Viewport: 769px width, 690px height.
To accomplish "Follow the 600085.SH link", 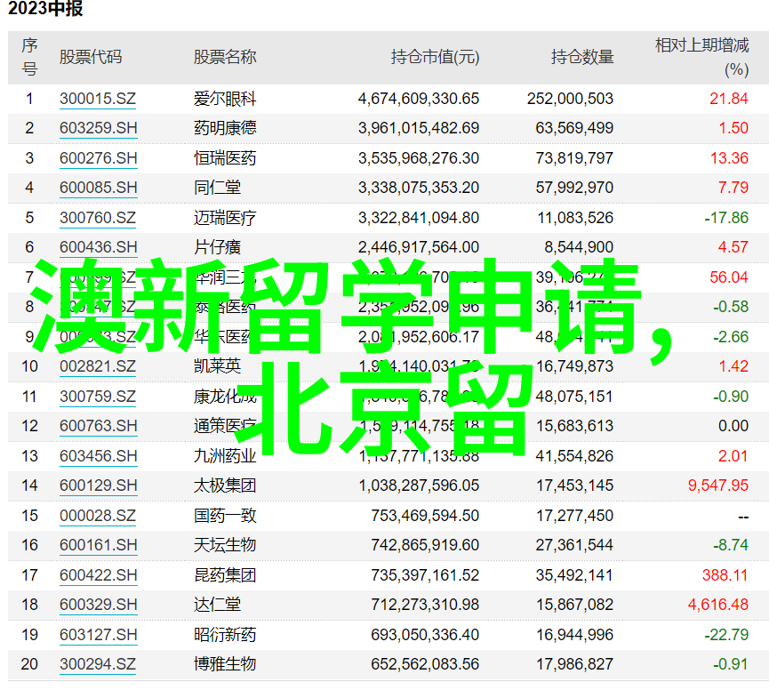I will coord(99,188).
